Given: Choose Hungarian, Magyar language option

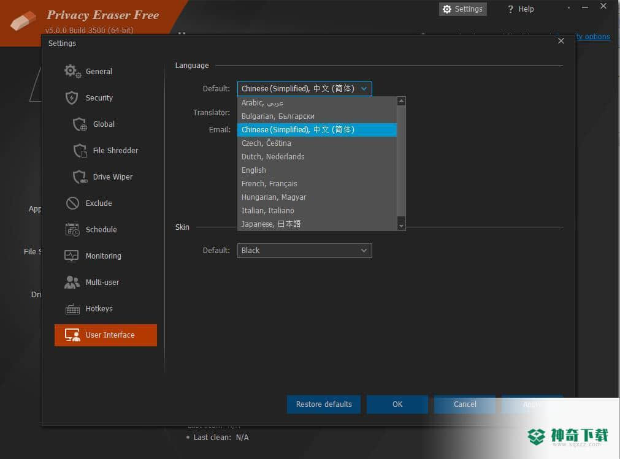Looking at the screenshot, I should coord(317,197).
